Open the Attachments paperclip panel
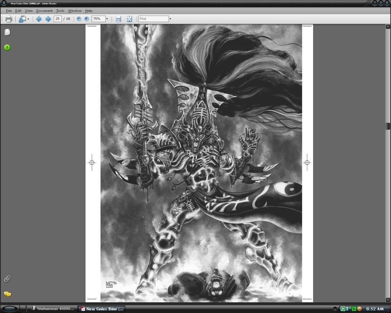Viewport: 391px width, 313px height. pos(7,279)
